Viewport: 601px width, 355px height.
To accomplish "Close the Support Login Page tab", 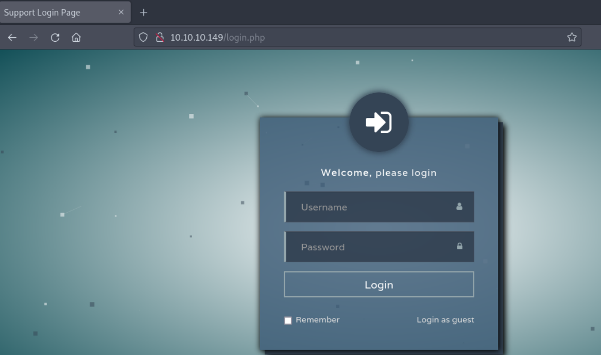I will [121, 12].
